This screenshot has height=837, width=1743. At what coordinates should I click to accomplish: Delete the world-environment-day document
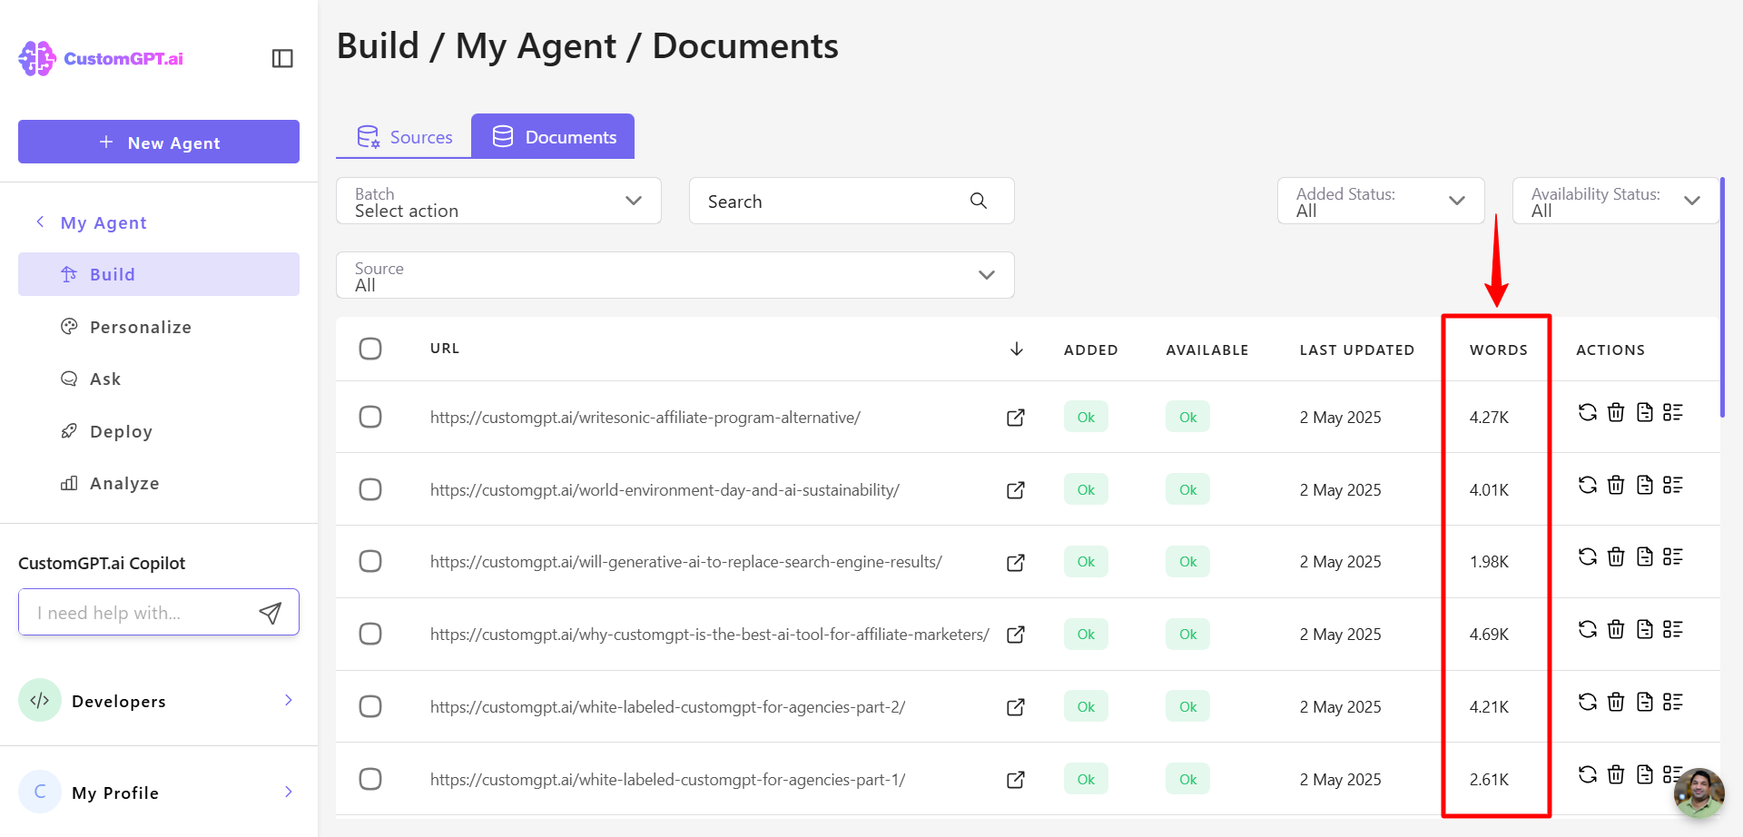tap(1616, 485)
